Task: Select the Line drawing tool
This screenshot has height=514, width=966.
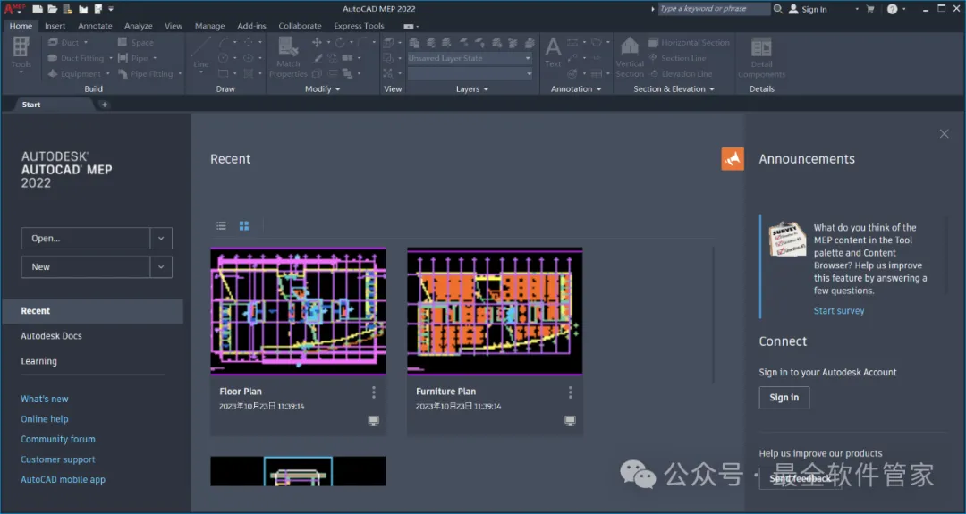Action: click(201, 55)
